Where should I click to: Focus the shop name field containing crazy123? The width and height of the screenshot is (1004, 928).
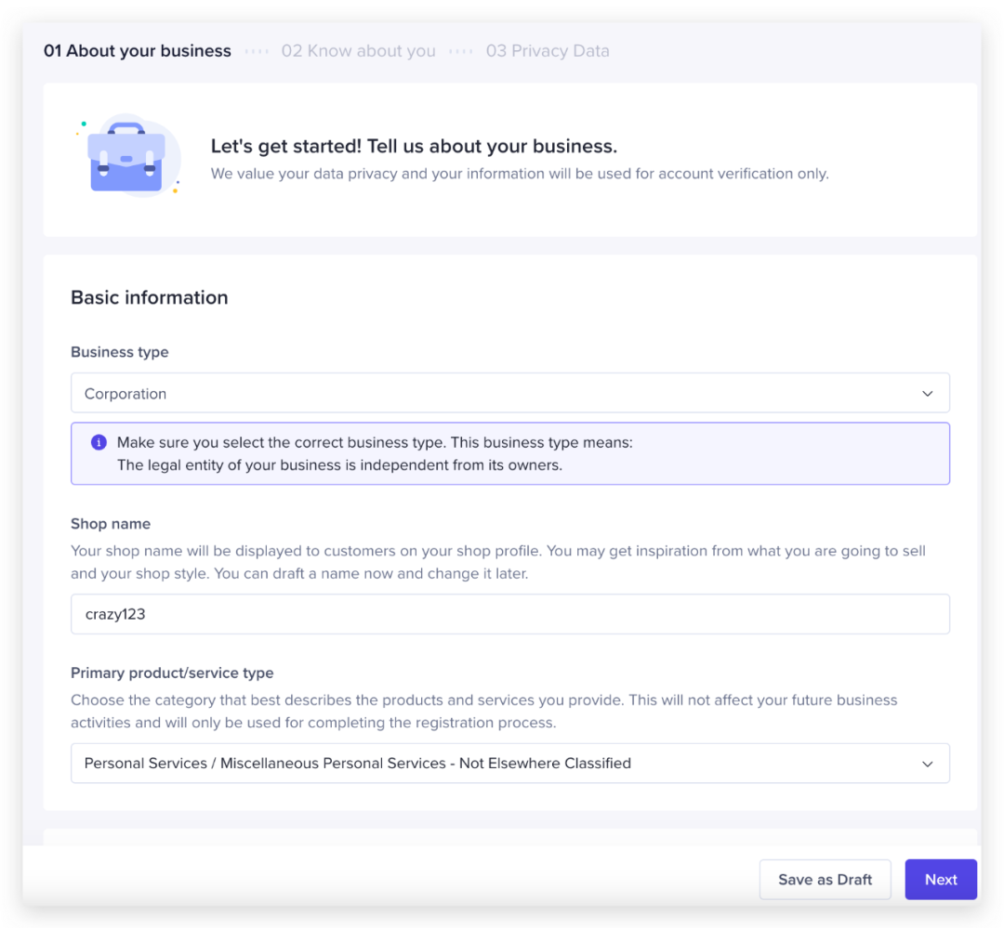509,614
